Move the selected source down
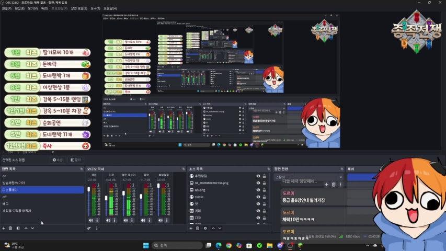Image resolution: width=446 pixels, height=251 pixels. (x=220, y=228)
